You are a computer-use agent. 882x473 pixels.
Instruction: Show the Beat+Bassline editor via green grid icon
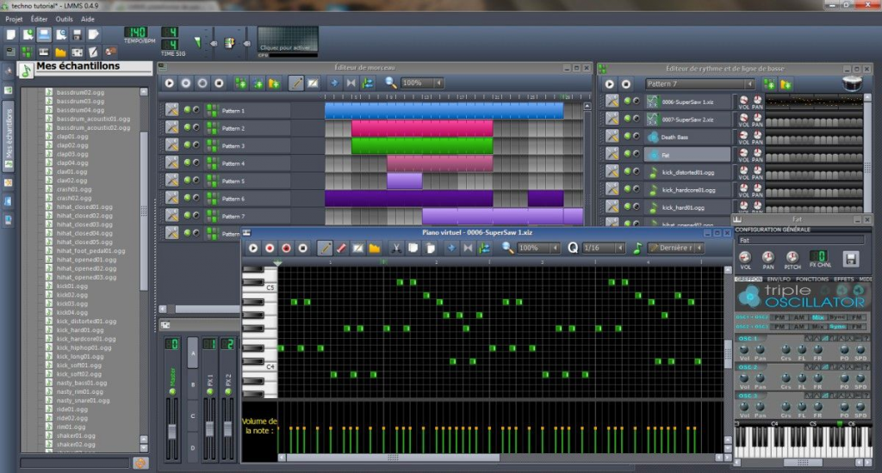point(27,52)
